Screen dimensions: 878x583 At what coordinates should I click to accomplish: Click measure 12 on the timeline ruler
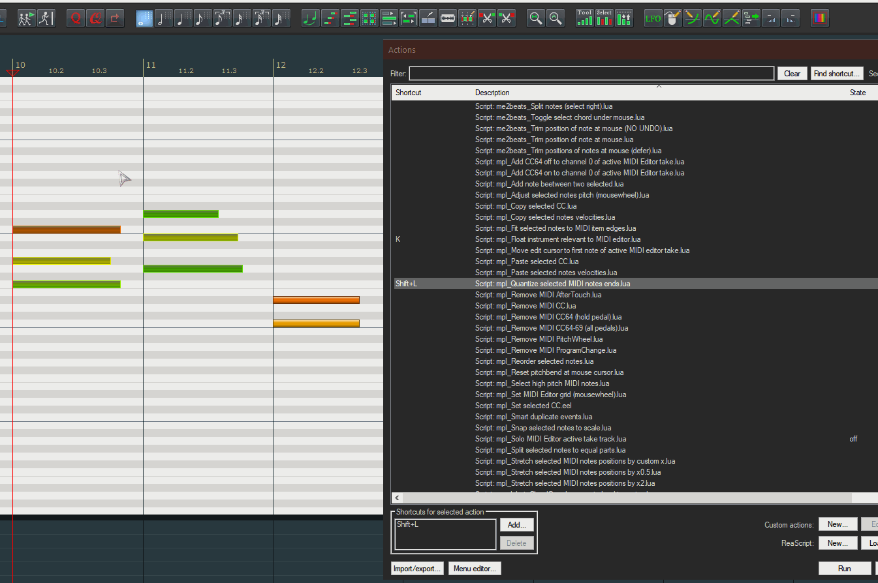pyautogui.click(x=281, y=65)
